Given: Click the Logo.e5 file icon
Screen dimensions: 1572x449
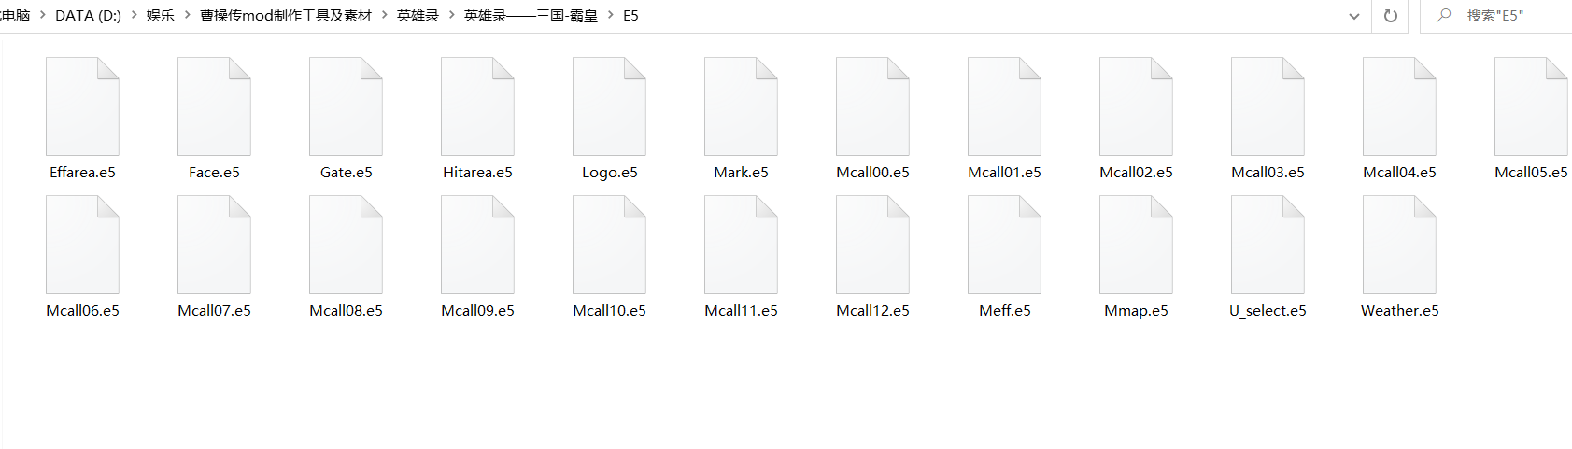Looking at the screenshot, I should tap(609, 106).
